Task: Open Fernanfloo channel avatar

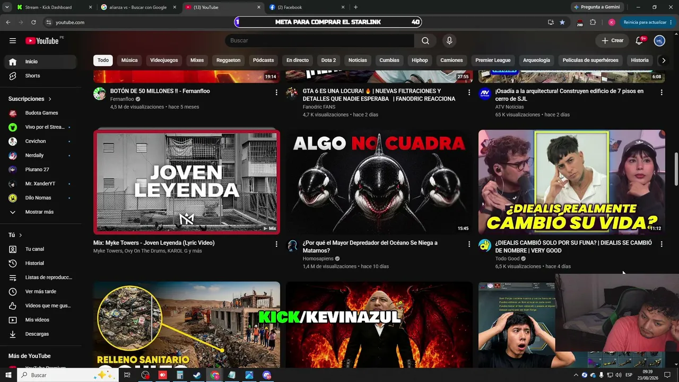Action: (x=100, y=94)
